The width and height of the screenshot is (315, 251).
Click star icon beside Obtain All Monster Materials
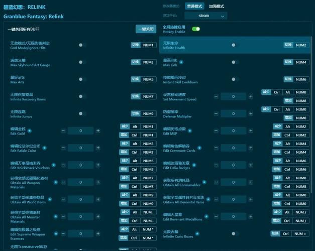pos(56,216)
